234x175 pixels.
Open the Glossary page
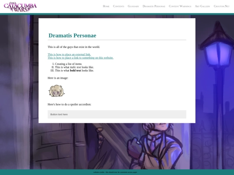coord(133,6)
